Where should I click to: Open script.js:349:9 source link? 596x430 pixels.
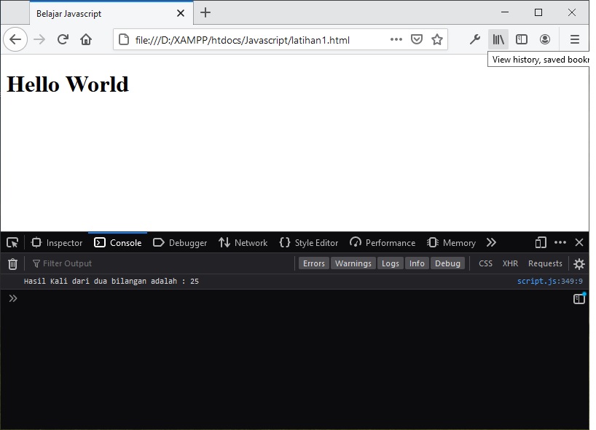coord(549,281)
